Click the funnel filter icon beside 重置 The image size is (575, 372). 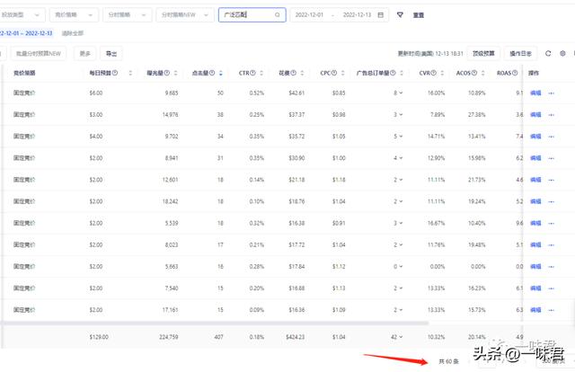pyautogui.click(x=400, y=14)
